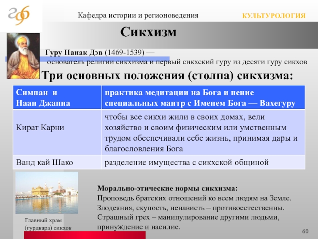Click line 'принуждение и насилие.'
Viewport: 318px width, 239px height.
click(x=139, y=227)
